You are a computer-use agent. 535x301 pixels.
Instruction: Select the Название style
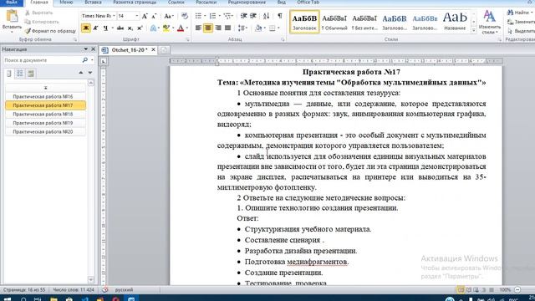[455, 22]
